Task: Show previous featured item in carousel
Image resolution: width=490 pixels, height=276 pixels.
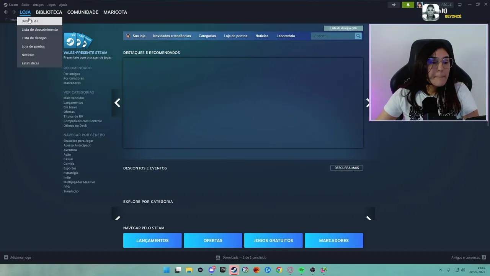Action: coord(117,103)
